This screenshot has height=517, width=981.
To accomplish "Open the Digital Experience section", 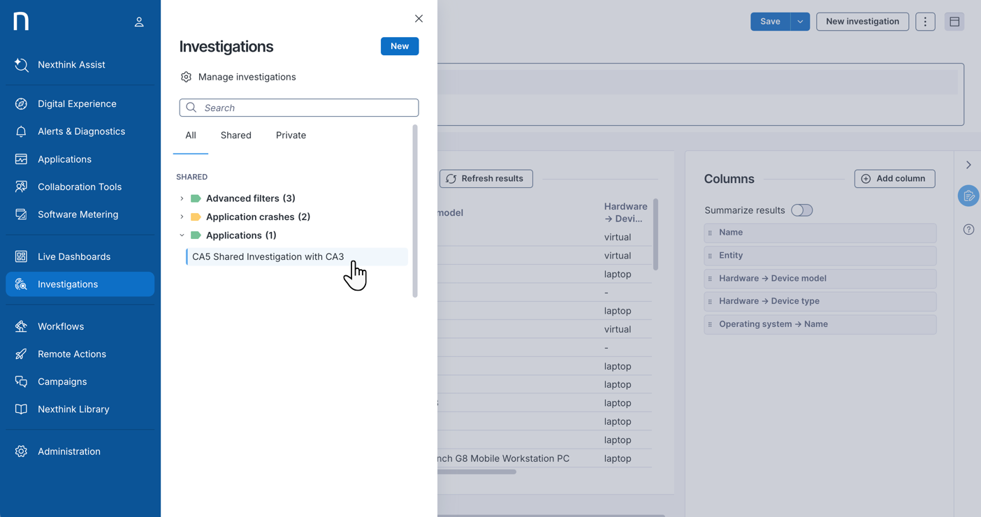I will pyautogui.click(x=77, y=104).
